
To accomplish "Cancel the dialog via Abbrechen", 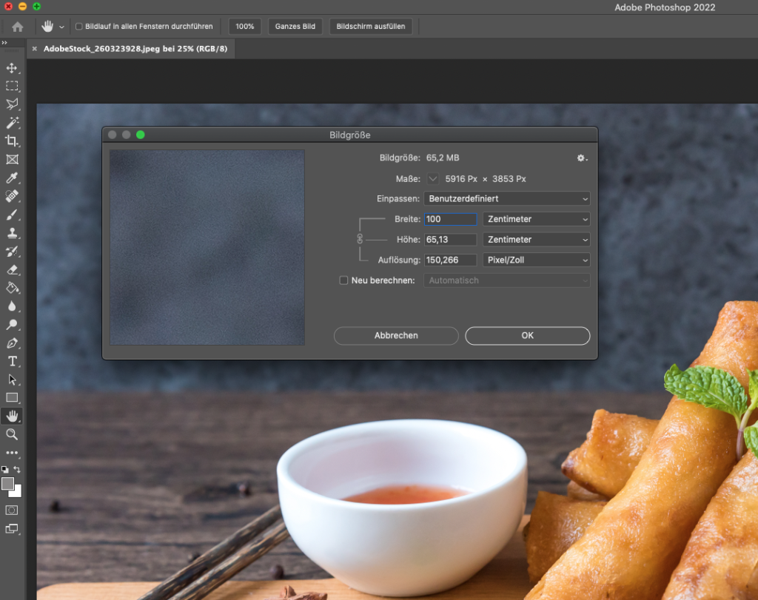I will click(x=396, y=336).
